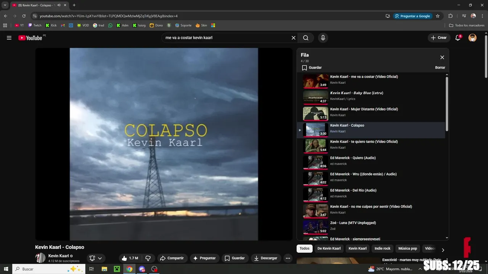Play no me culpes por sentir

point(371,211)
